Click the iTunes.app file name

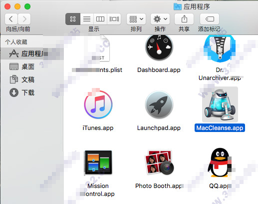98,128
